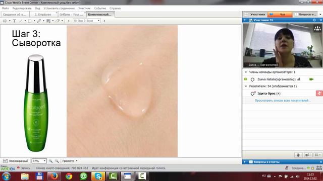Screen dimensions: 323x181
Task: Collapse Члены команды-организатора group
Action: coord(246,72)
